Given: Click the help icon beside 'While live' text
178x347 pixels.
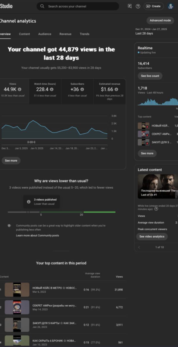Looking at the screenshot, I should pyautogui.click(x=156, y=209).
